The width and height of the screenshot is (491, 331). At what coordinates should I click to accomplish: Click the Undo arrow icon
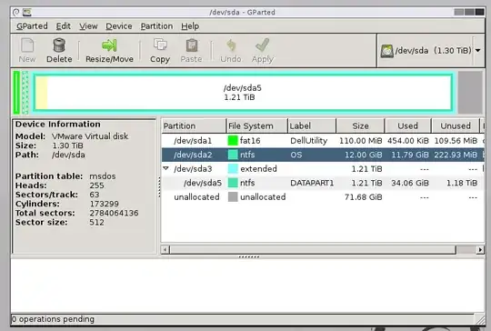231,45
